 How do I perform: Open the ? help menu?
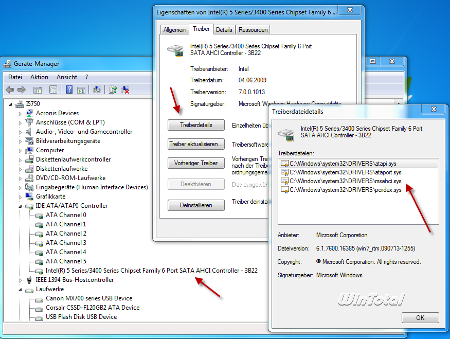[x=87, y=77]
